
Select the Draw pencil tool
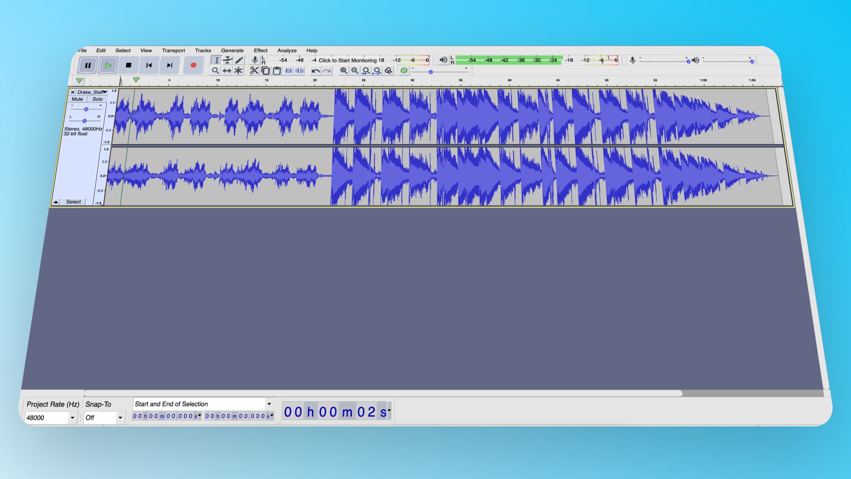239,60
